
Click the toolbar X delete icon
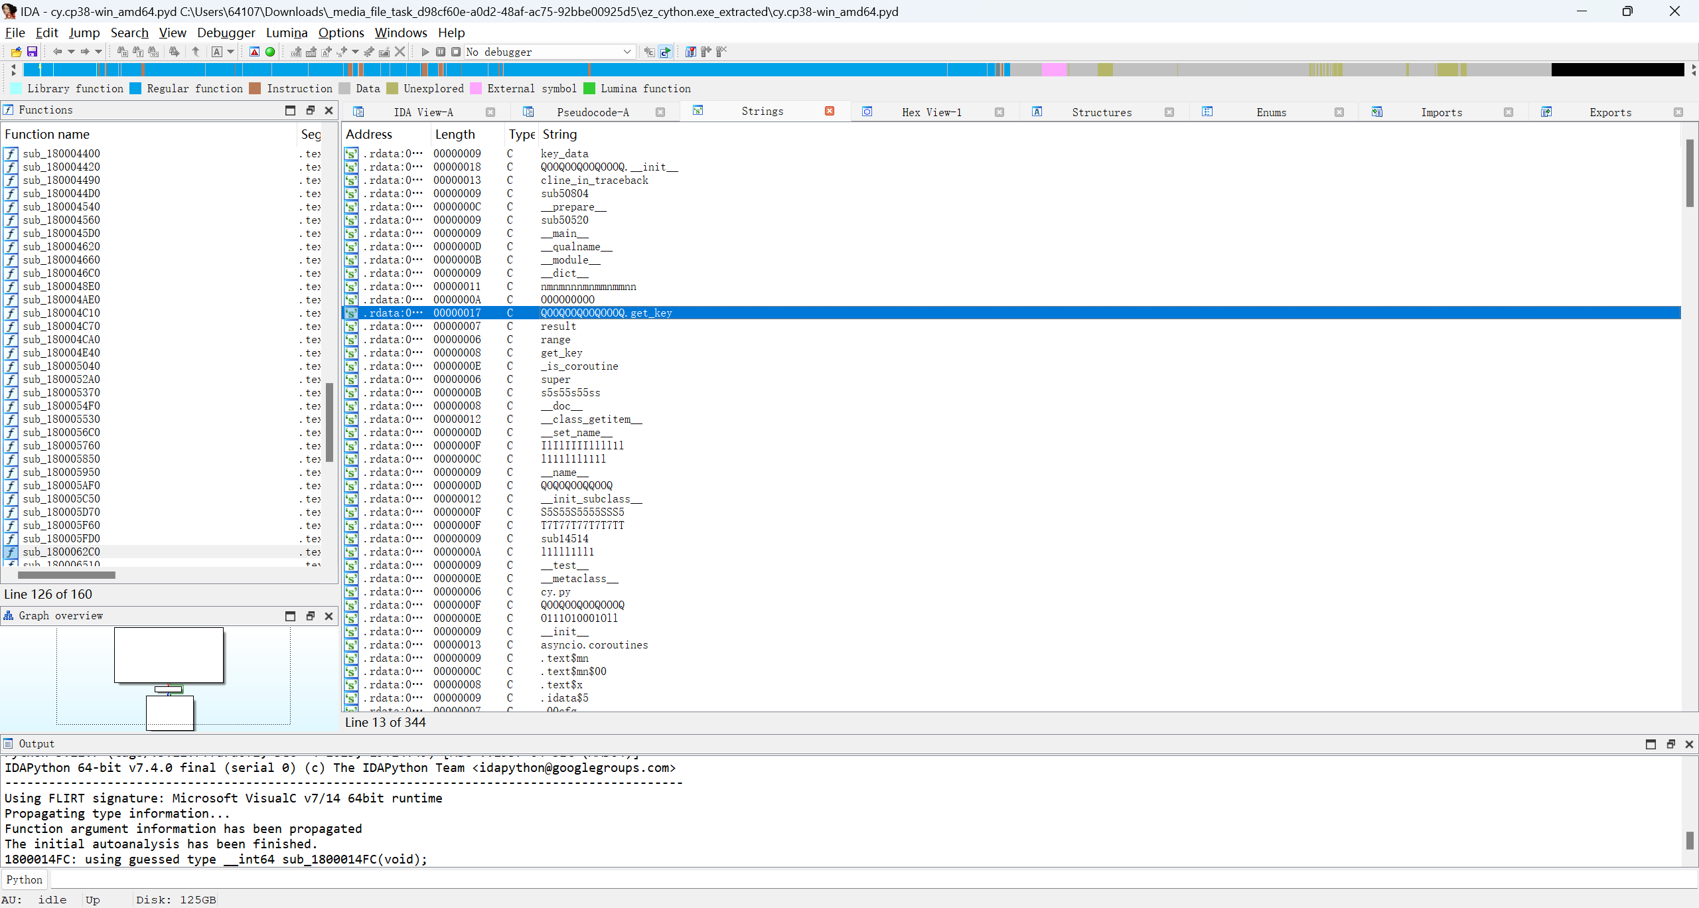(400, 52)
